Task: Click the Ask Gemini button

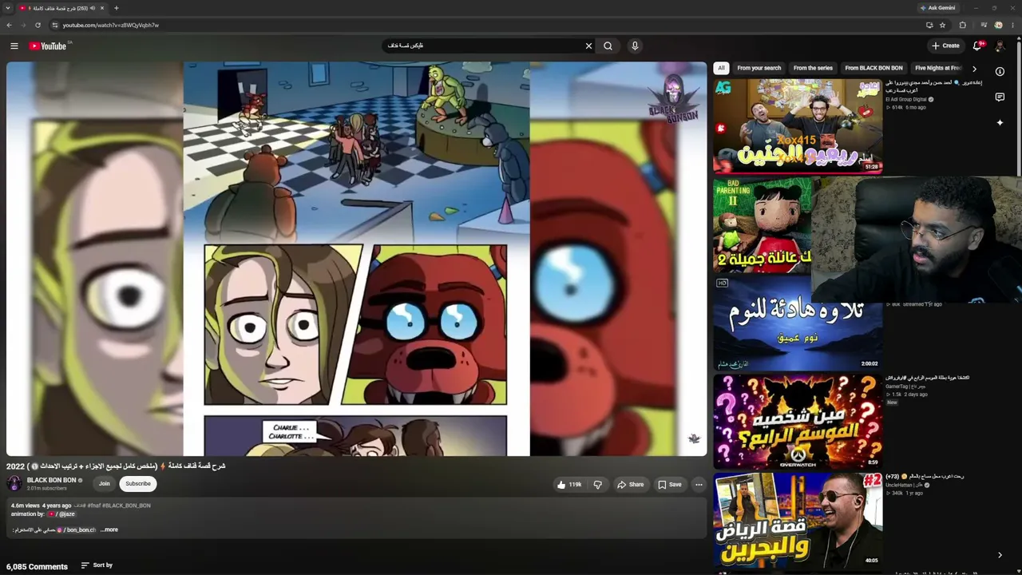Action: click(937, 8)
